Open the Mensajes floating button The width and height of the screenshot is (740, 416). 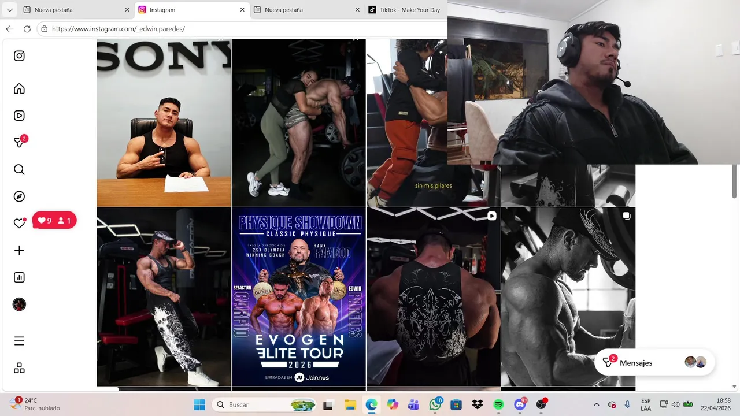(x=654, y=362)
